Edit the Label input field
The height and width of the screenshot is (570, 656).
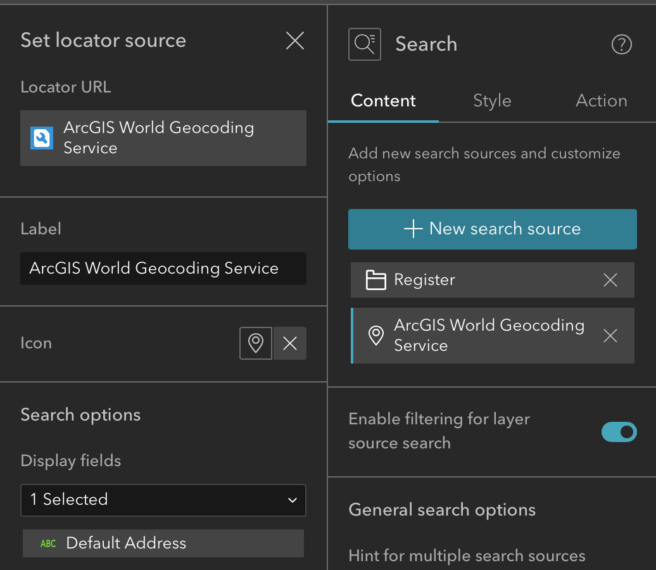pyautogui.click(x=163, y=269)
